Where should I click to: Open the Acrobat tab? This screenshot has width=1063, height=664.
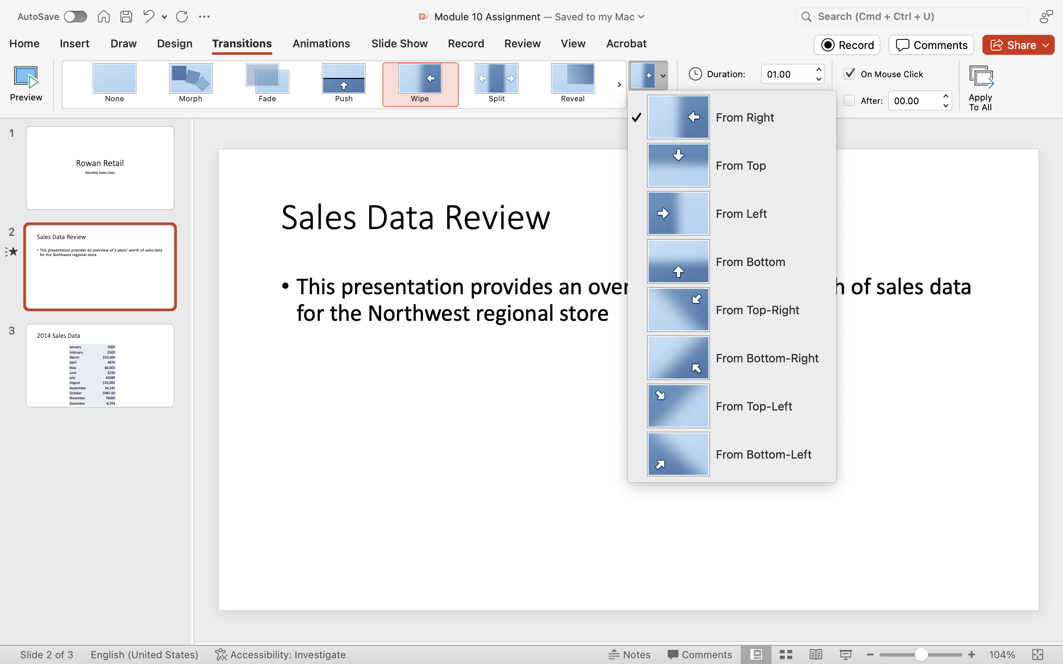coord(626,44)
